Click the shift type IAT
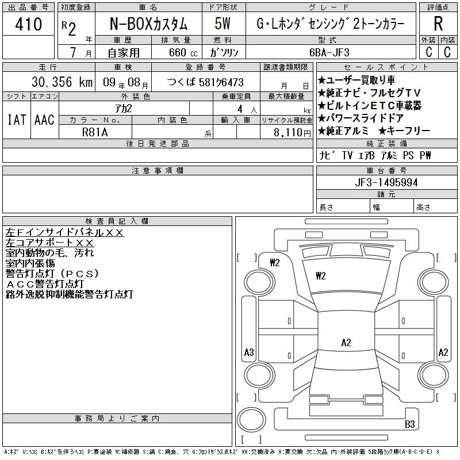This screenshot has width=460, height=460. 17,120
